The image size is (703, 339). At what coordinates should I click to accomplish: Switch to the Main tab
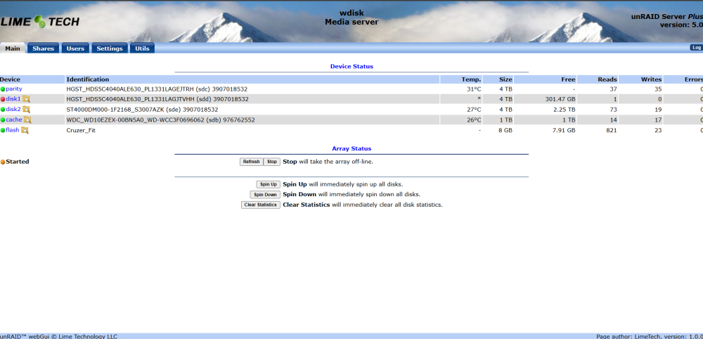click(x=13, y=49)
